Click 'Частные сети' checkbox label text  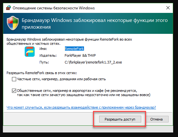(x=61, y=79)
